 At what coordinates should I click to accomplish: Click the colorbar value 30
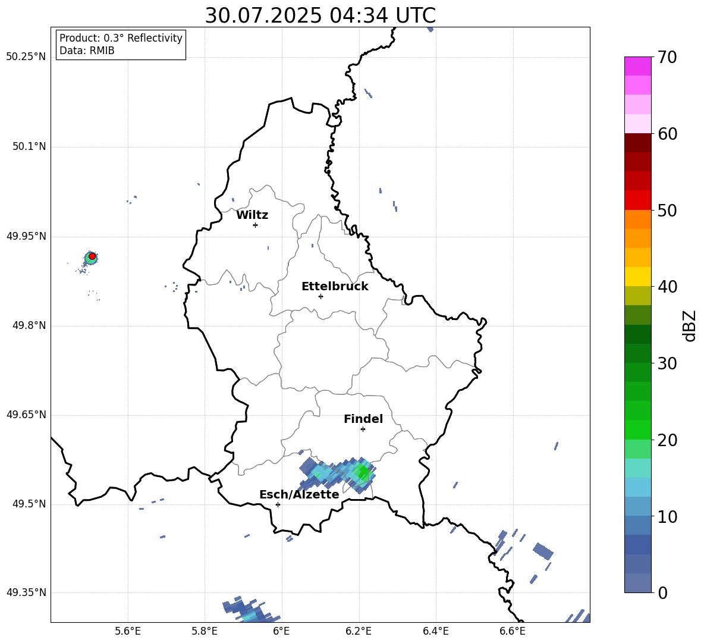coord(668,363)
